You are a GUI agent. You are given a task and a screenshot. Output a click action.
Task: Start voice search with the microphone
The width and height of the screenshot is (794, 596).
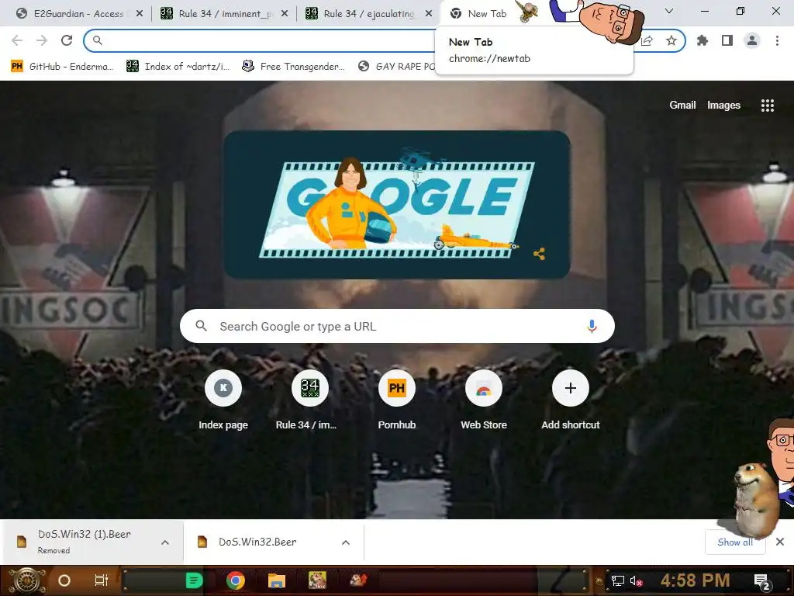(592, 326)
